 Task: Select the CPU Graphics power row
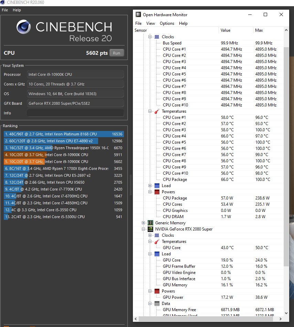[208, 211]
